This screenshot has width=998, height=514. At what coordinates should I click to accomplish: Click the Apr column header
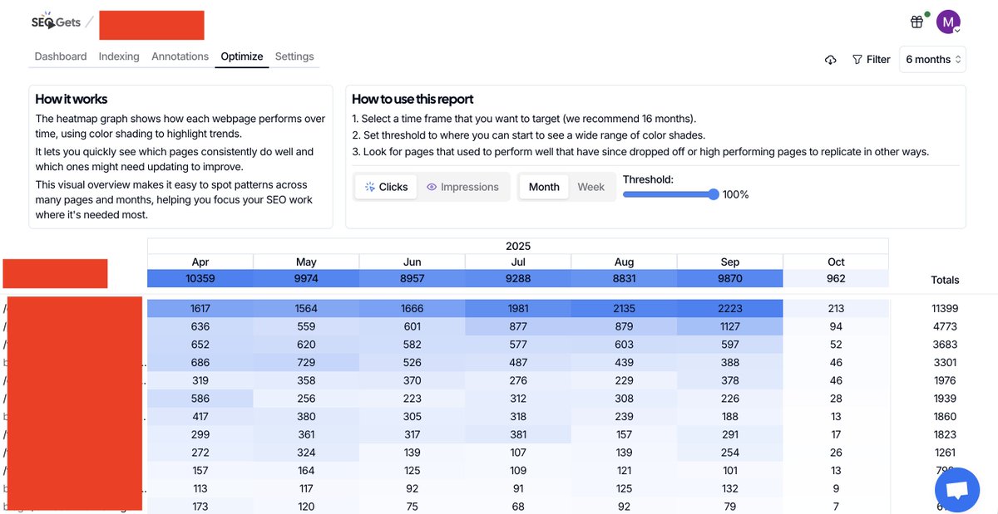point(200,262)
